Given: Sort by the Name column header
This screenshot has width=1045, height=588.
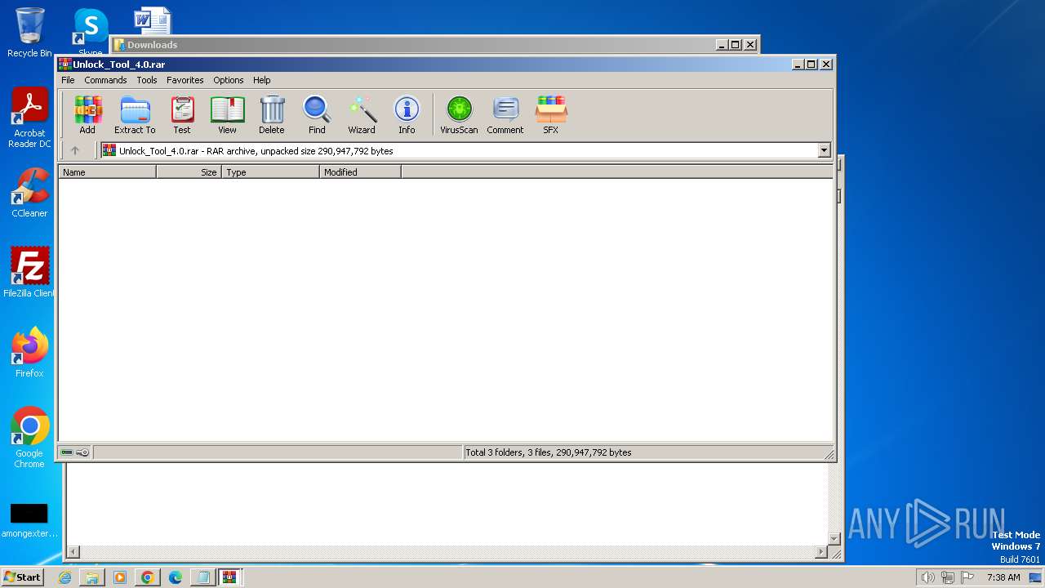Looking at the screenshot, I should (107, 172).
